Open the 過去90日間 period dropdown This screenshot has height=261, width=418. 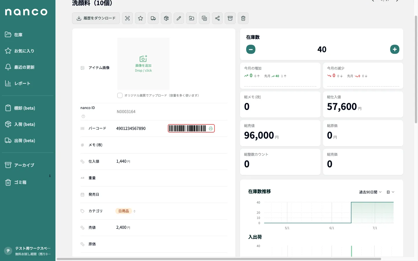point(370,192)
